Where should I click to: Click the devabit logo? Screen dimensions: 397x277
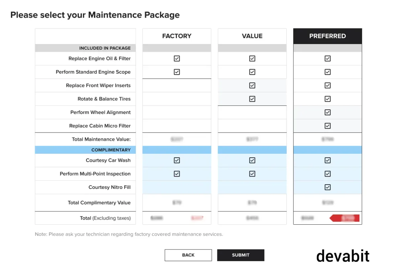[343, 256]
